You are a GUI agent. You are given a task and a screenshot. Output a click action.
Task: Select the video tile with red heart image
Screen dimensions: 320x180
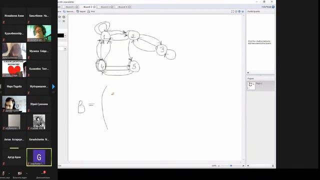pos(14,69)
